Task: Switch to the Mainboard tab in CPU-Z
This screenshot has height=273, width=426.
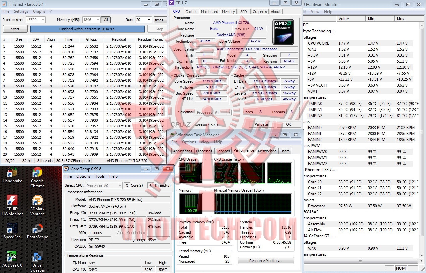Action: (209, 12)
